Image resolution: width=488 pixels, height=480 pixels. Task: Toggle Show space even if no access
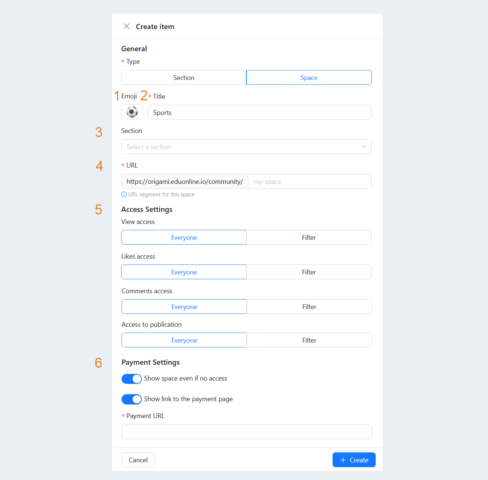pos(131,379)
